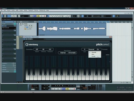Select the Mute X tool
The width and height of the screenshot is (134, 101).
60,16
